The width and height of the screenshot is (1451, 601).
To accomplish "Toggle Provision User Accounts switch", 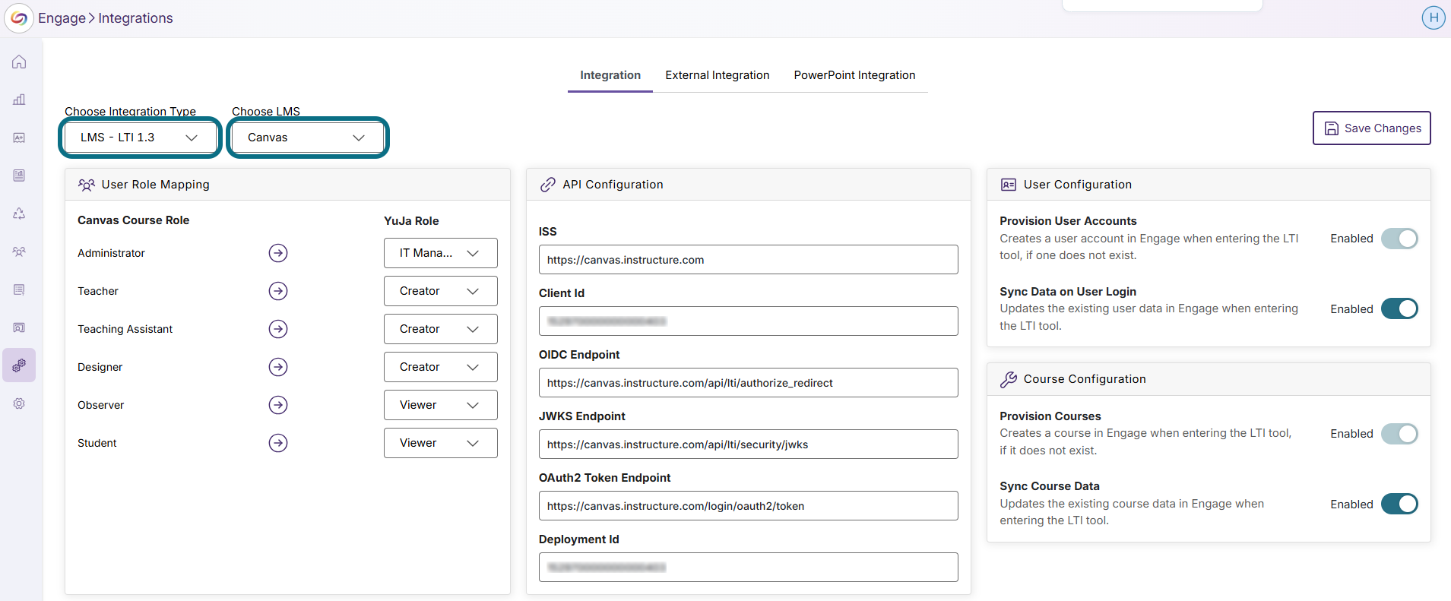I will point(1399,239).
